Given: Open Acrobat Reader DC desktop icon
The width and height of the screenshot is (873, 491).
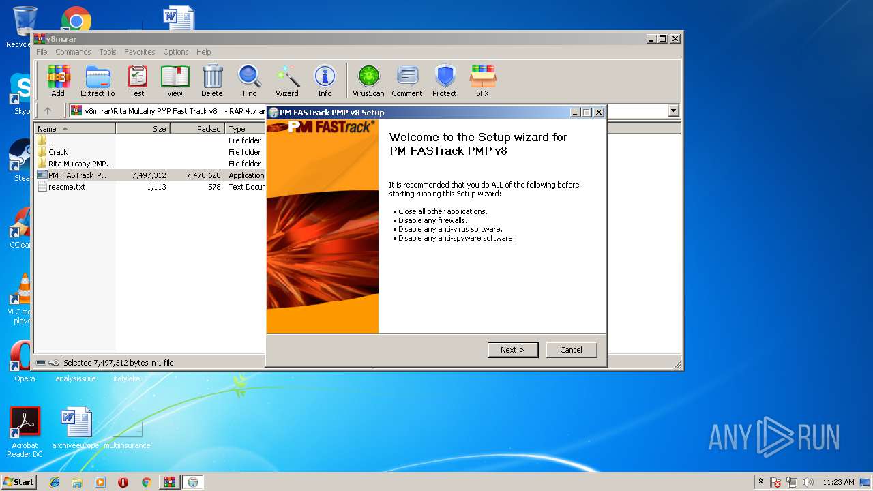Looking at the screenshot, I should (25, 432).
